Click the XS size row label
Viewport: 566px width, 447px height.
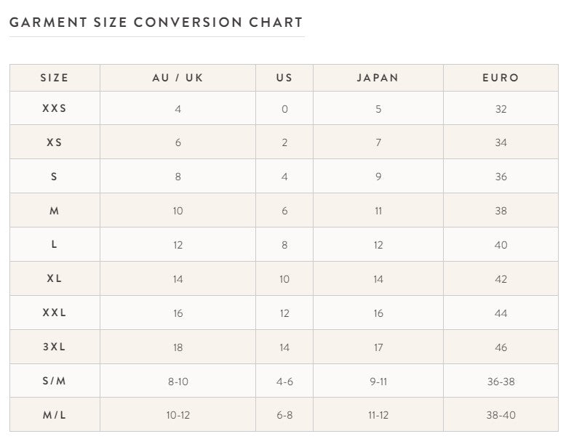tap(55, 142)
